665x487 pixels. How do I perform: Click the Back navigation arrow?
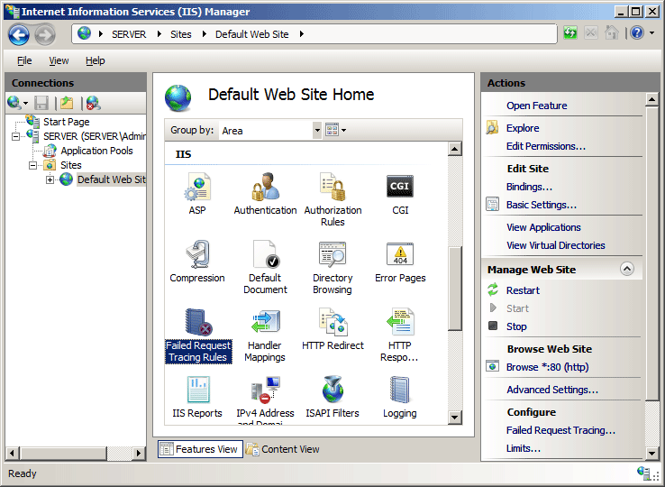[19, 34]
